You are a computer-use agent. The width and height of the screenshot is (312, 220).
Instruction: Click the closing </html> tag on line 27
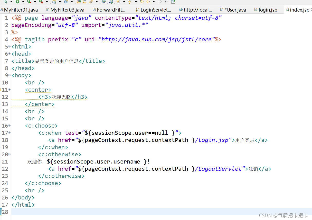(x=23, y=205)
